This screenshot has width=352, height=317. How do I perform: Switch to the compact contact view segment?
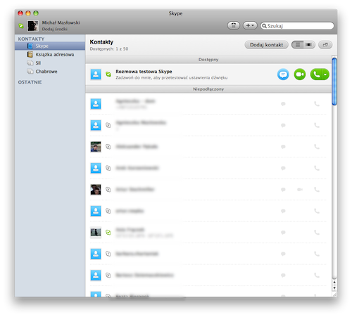[309, 45]
